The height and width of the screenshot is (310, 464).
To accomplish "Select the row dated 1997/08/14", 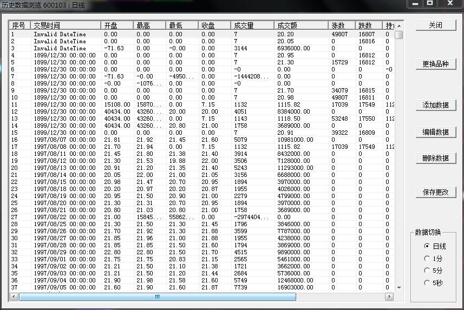I will (202, 175).
